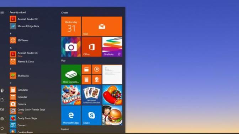The width and height of the screenshot is (239, 134).
Task: Open Groove Music small tile
Action: click(97, 69)
